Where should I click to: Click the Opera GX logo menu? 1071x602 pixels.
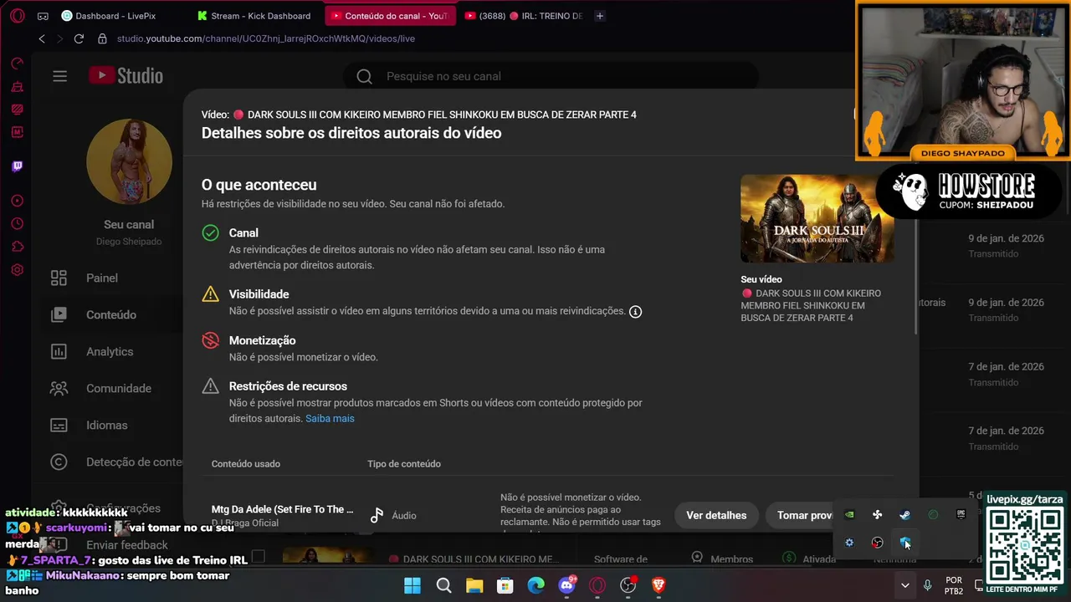coord(18,16)
